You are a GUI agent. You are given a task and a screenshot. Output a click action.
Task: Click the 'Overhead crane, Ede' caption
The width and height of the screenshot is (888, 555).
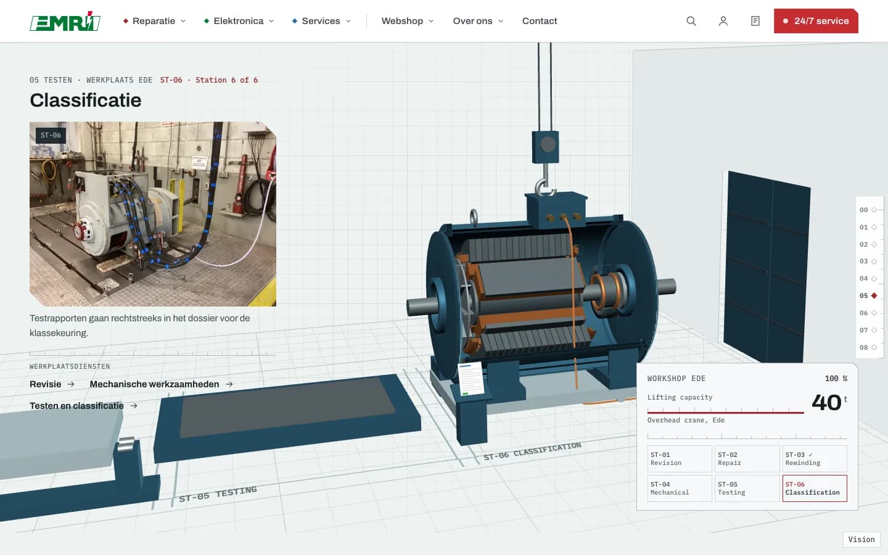tap(686, 421)
